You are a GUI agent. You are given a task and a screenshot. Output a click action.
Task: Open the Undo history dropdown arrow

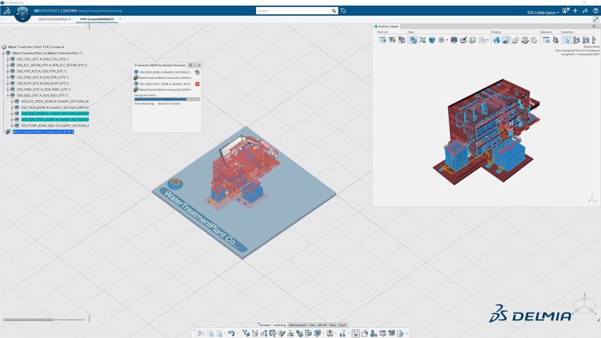coord(237,334)
